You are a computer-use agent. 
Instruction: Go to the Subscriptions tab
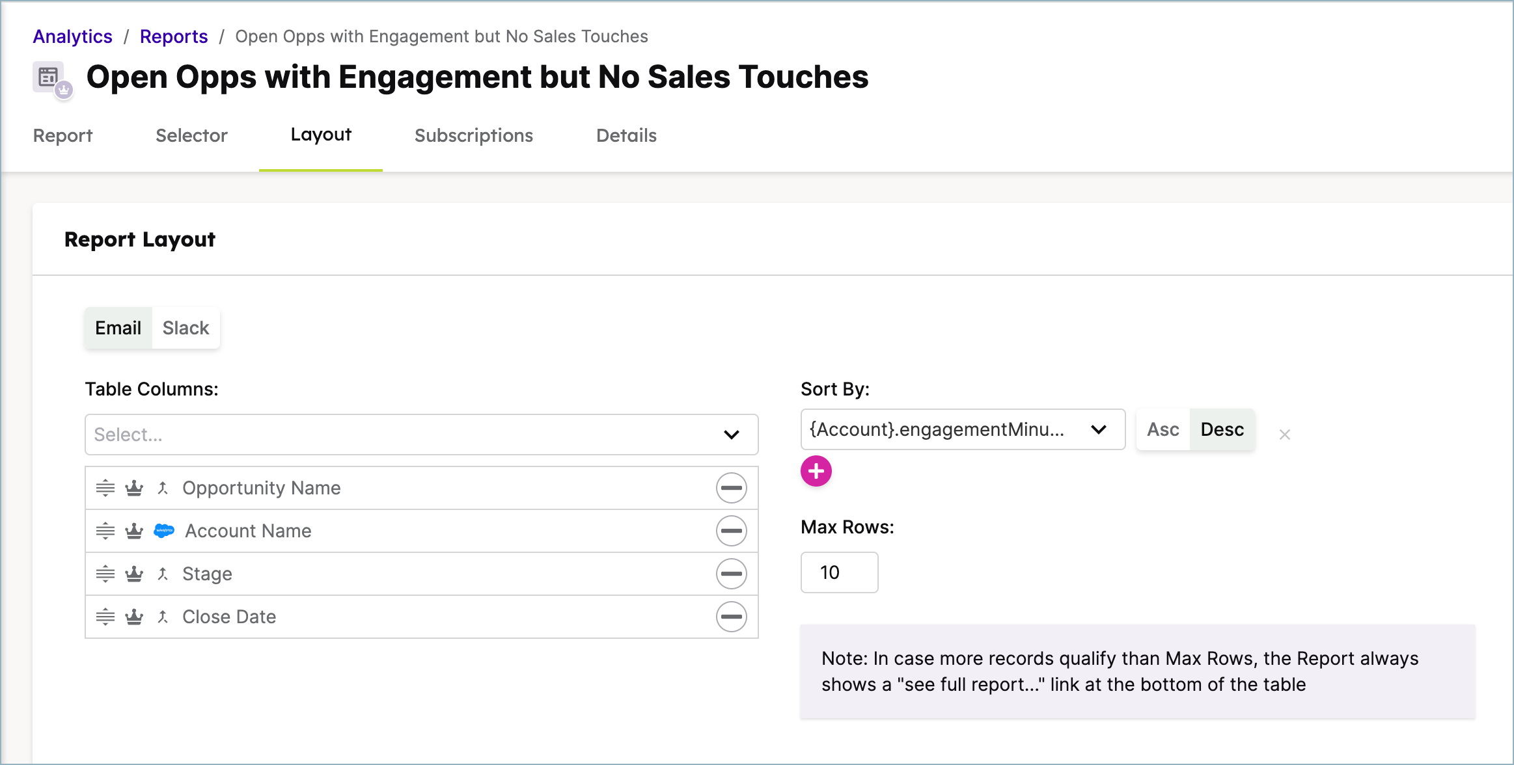click(x=474, y=135)
